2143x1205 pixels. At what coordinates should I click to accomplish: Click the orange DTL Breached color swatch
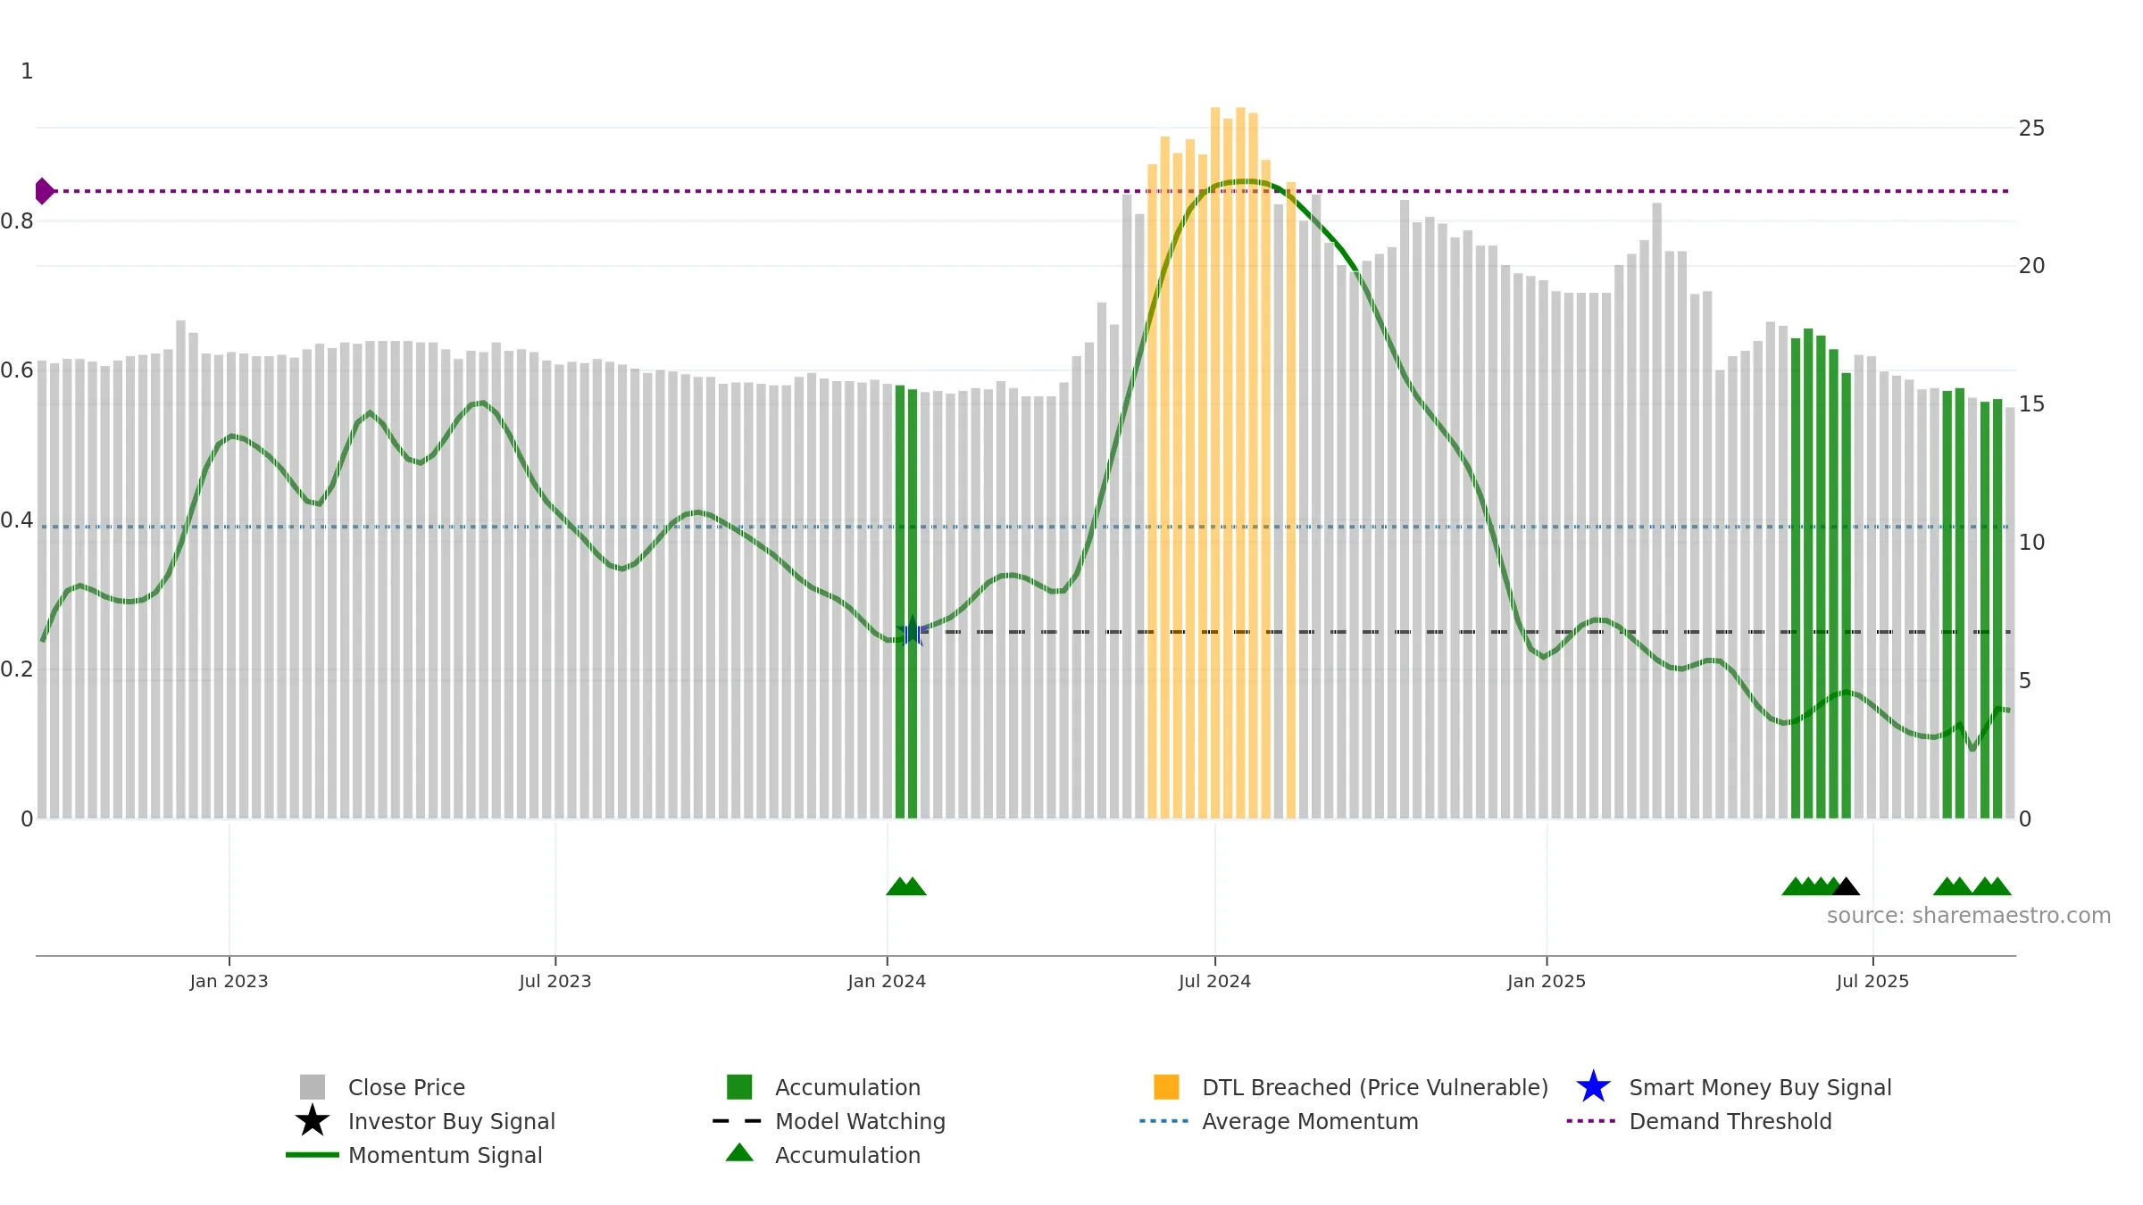tap(1166, 1087)
